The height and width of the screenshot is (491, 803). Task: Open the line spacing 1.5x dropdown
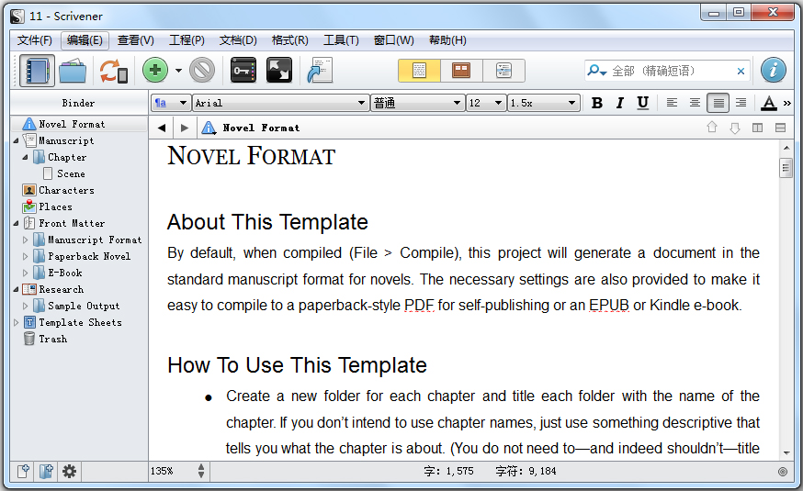[543, 103]
